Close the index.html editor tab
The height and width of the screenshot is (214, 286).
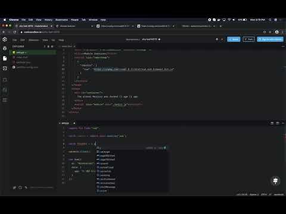[74, 46]
